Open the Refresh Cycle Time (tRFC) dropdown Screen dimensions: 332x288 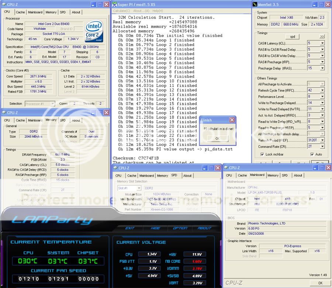322,90
